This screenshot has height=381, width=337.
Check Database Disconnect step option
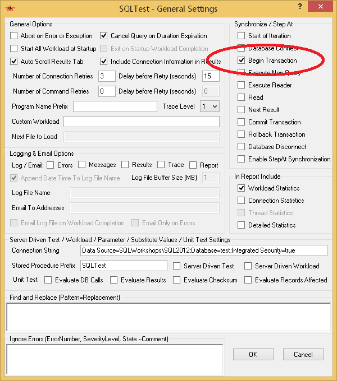pos(242,147)
